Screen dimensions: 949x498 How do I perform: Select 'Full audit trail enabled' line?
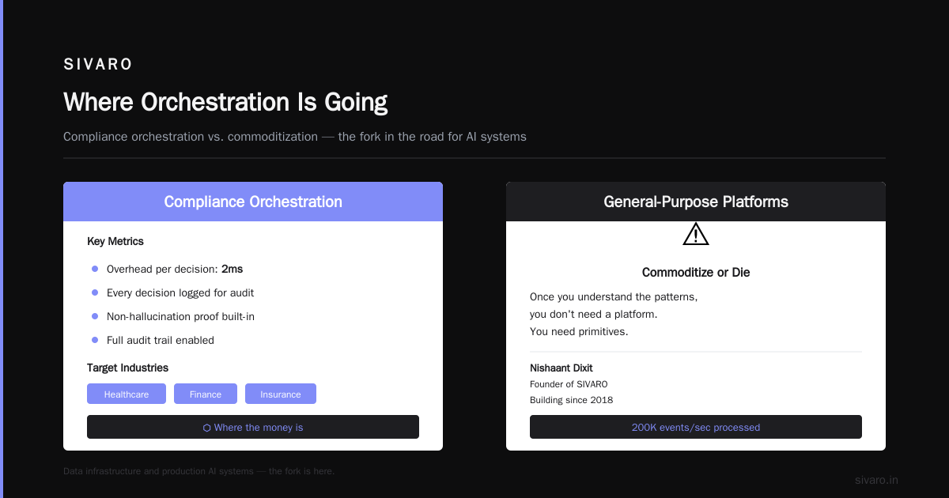[161, 340]
